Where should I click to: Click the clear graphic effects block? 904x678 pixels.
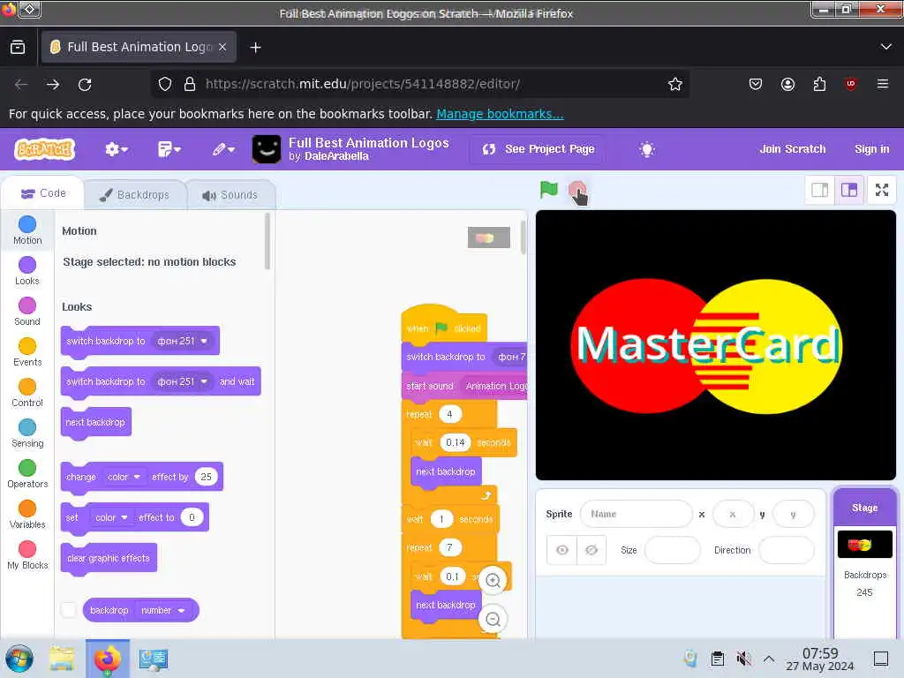tap(109, 558)
